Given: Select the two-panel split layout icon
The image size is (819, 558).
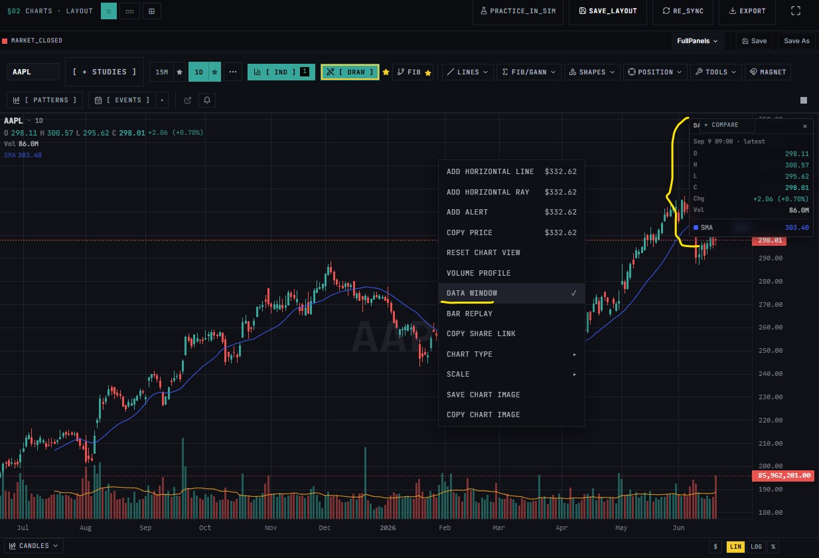Looking at the screenshot, I should 131,11.
